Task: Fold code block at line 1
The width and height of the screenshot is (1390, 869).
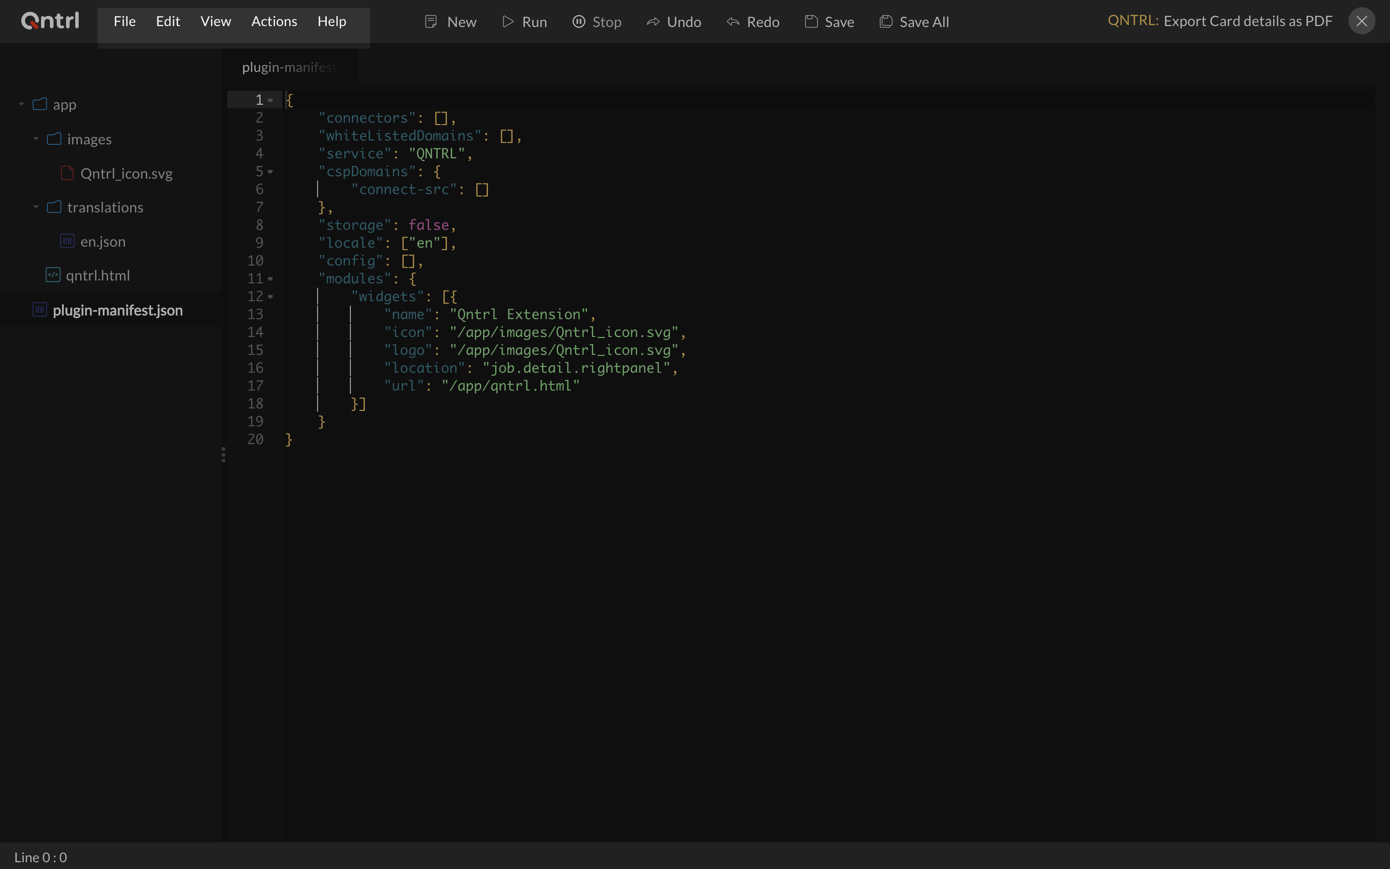Action: tap(271, 100)
